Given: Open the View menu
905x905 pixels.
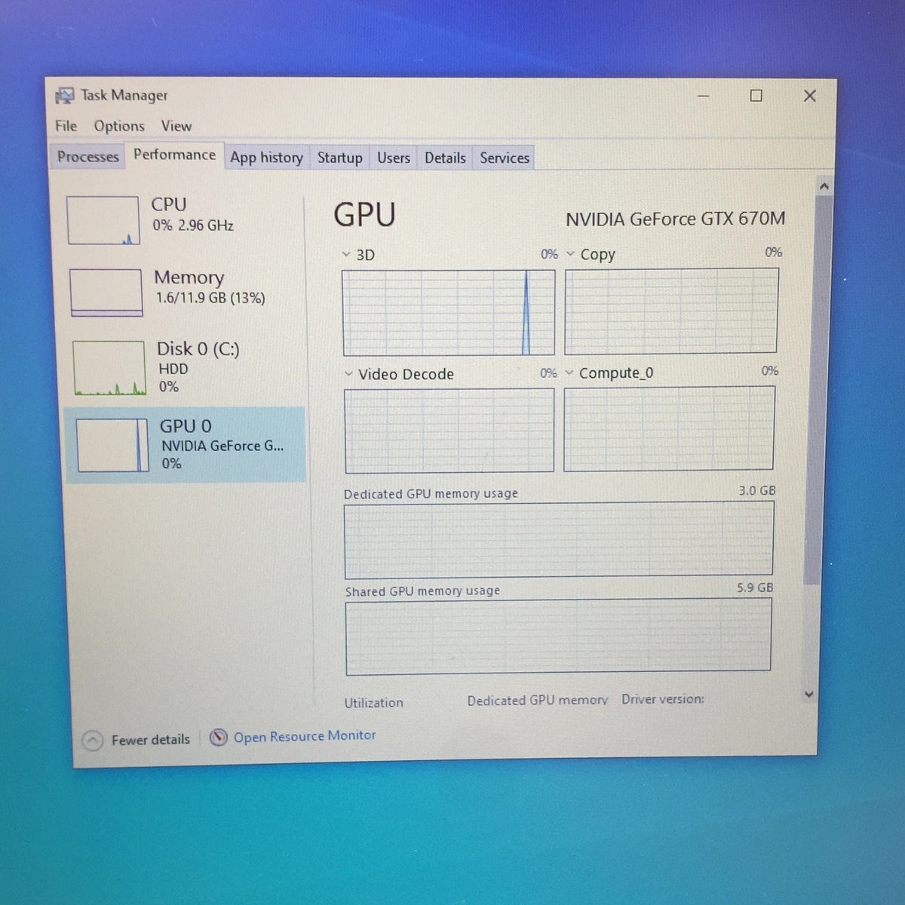Looking at the screenshot, I should (176, 126).
